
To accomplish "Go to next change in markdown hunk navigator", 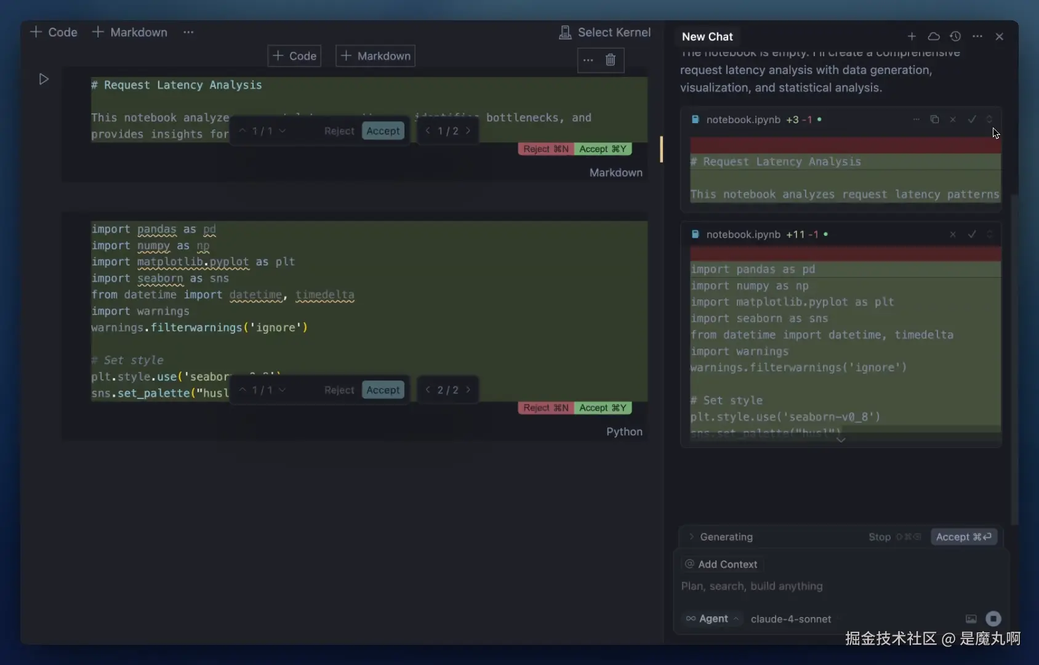I will [283, 131].
